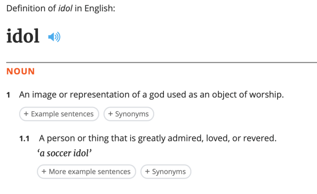Viewport: 317px width, 194px height.
Task: Click the large bold headword "idol"
Action: tap(23, 37)
